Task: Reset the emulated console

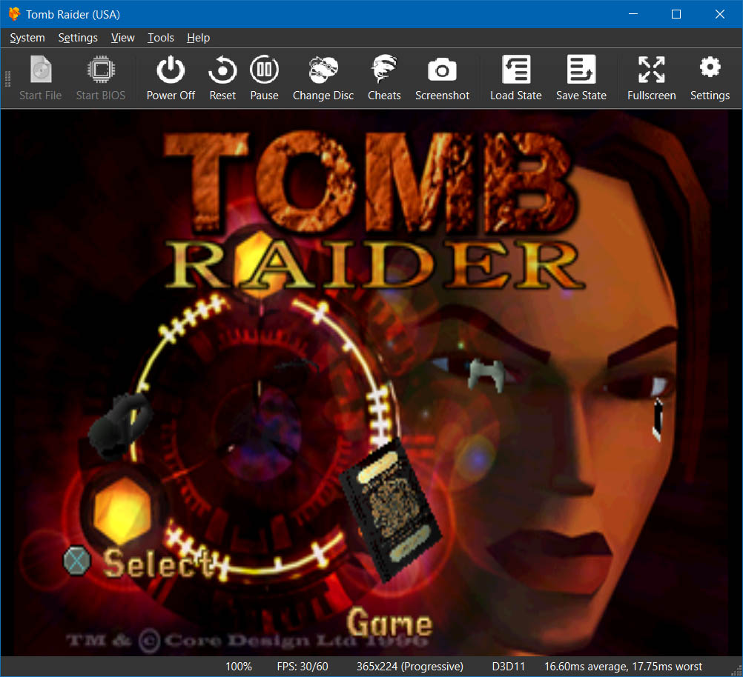Action: click(222, 79)
